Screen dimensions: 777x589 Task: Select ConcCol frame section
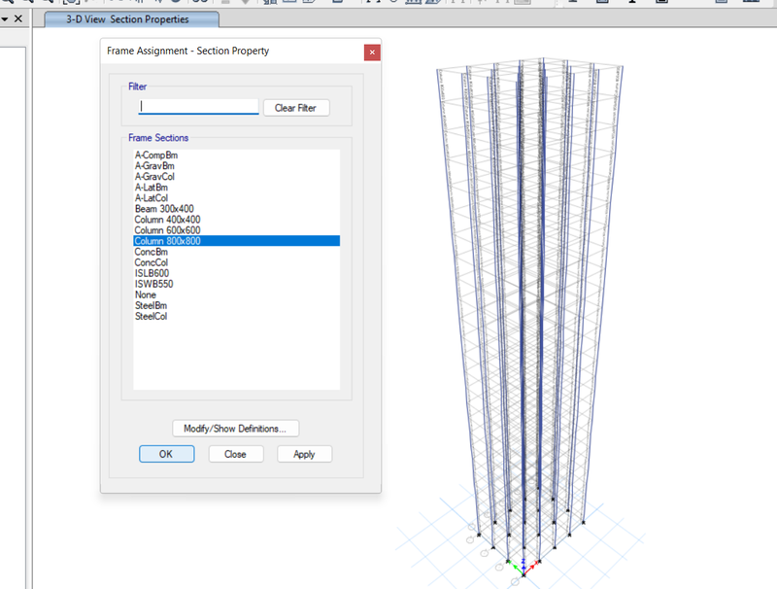(x=236, y=262)
